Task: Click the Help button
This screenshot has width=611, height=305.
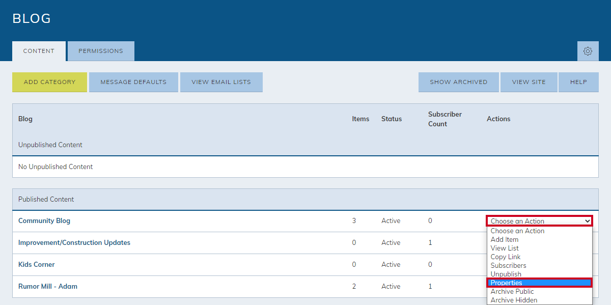Action: click(x=578, y=82)
